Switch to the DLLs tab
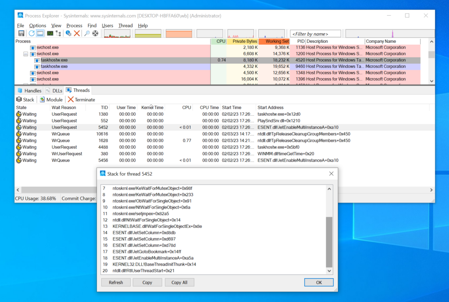This screenshot has width=449, height=302. [x=54, y=91]
